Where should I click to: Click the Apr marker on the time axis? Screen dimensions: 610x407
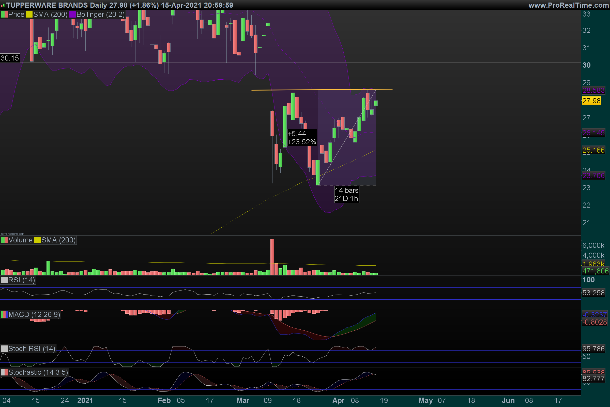tap(339, 400)
